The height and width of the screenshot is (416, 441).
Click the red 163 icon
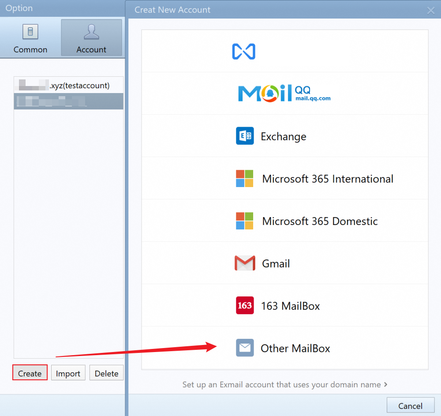point(245,305)
